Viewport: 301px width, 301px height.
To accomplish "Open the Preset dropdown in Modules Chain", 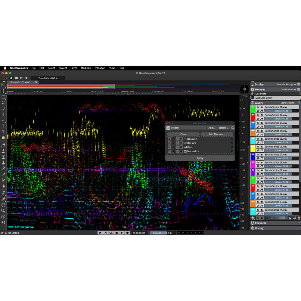I will (x=193, y=128).
